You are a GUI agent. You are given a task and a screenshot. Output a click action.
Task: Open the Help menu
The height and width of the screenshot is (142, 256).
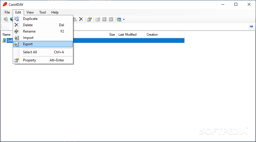(55, 12)
